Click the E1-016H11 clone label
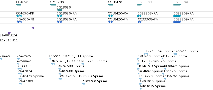Viewport: 213px width, 90px height. [x=9, y=40]
